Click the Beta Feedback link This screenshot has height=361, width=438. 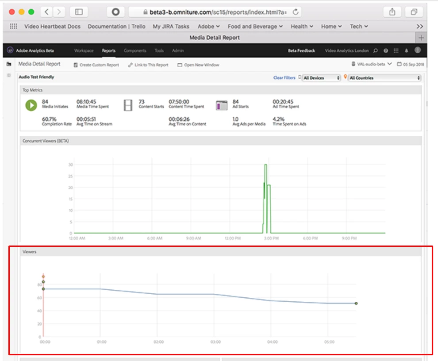[x=301, y=50]
